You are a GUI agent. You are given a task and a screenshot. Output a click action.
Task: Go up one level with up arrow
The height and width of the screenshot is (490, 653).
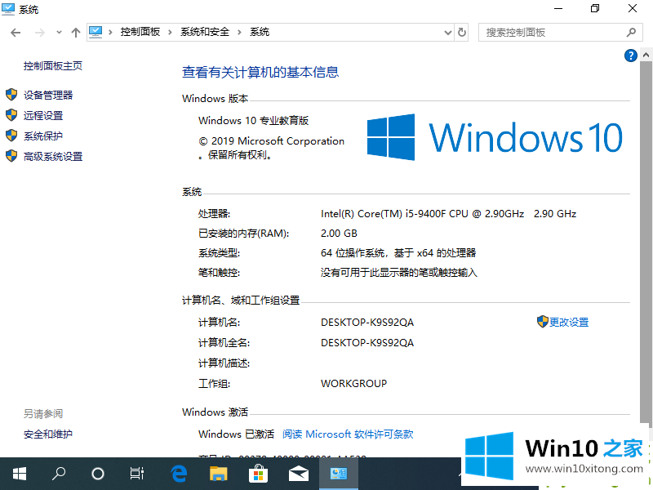[75, 33]
